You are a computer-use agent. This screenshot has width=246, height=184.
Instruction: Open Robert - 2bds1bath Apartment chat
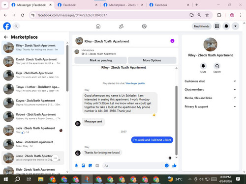coord(33,116)
